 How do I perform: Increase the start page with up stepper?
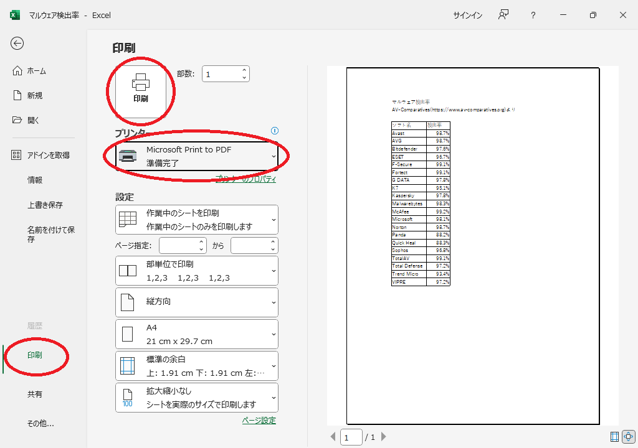tap(201, 242)
